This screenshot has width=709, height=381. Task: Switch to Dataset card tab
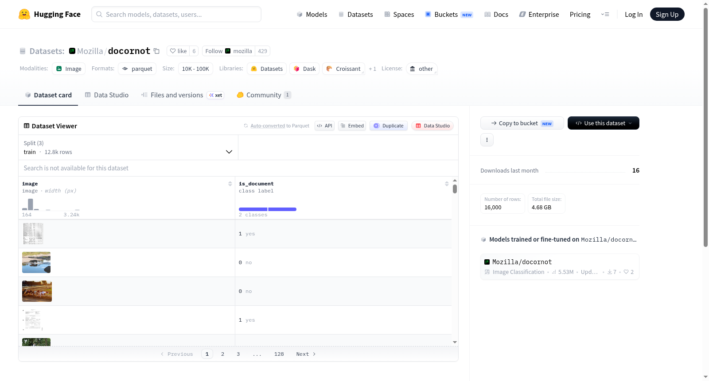tap(48, 95)
